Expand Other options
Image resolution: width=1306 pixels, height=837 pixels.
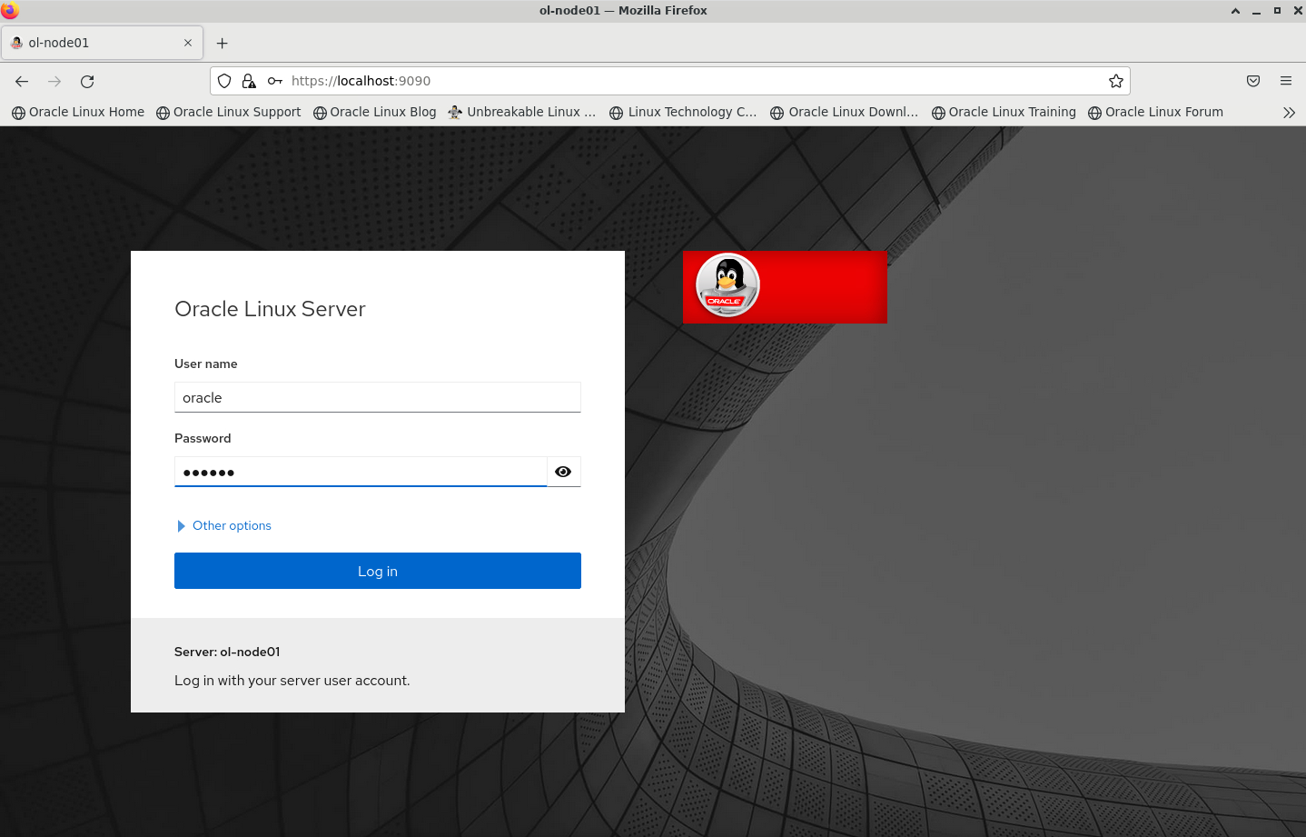pos(223,525)
